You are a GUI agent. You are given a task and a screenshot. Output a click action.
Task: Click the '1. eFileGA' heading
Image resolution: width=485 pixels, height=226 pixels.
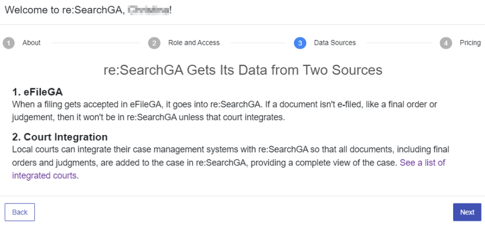coord(37,92)
